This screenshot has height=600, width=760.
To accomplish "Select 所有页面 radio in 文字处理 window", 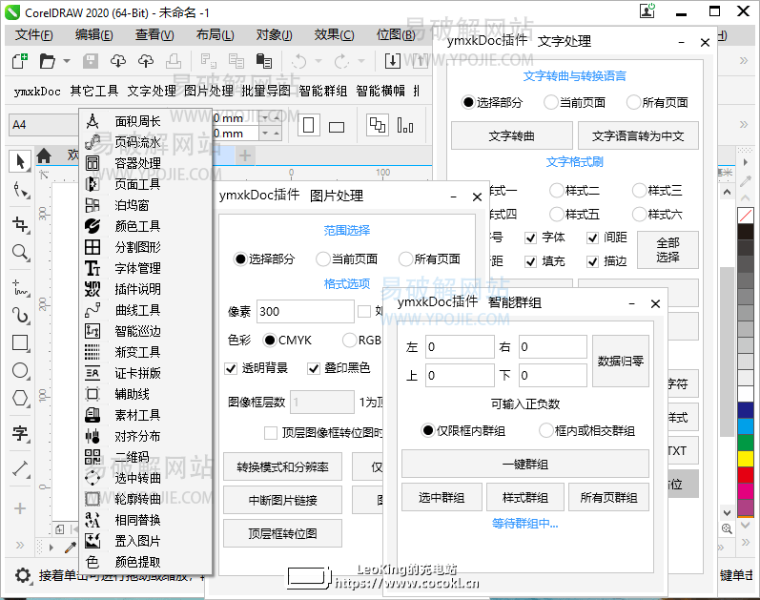I will click(633, 102).
